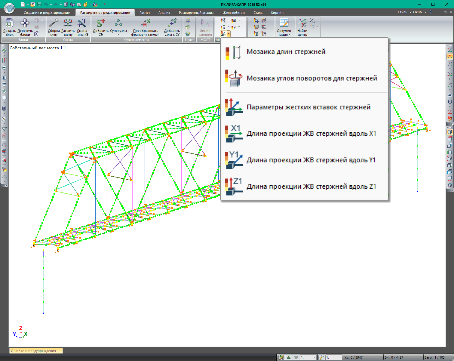Choose Мозаика углов поворотов для стержней
This screenshot has width=454, height=361.
311,78
